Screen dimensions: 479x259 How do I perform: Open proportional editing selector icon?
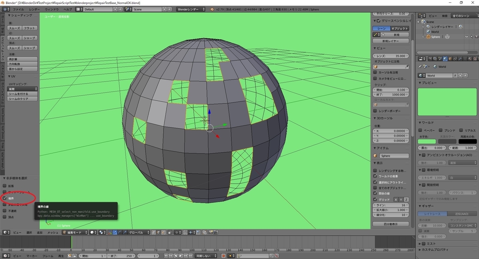coord(177,232)
